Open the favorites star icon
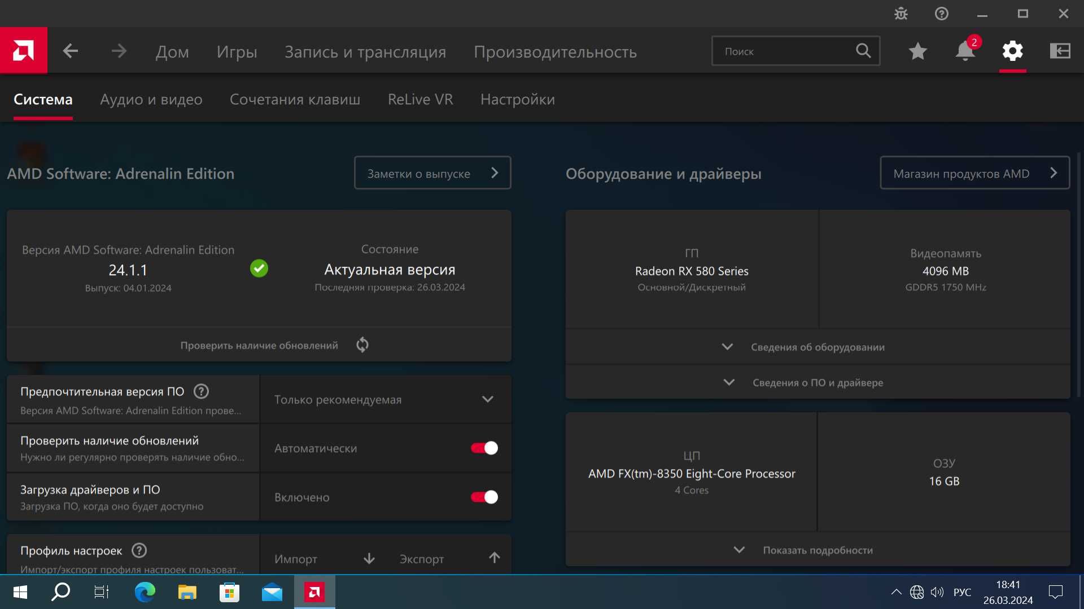Image resolution: width=1084 pixels, height=609 pixels. pos(918,51)
